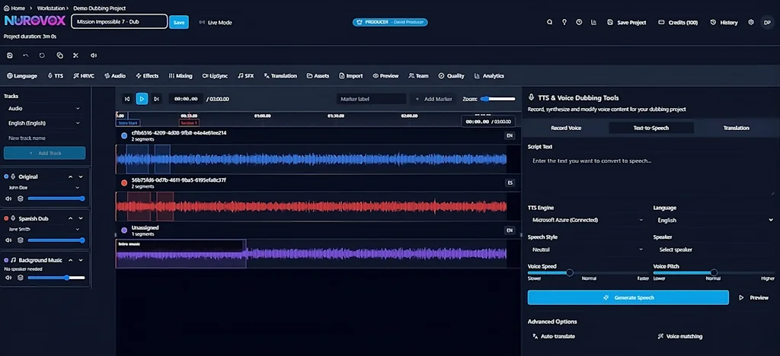Click the EN badge on the Unassigned track
This screenshot has width=780, height=356.
[x=510, y=230]
